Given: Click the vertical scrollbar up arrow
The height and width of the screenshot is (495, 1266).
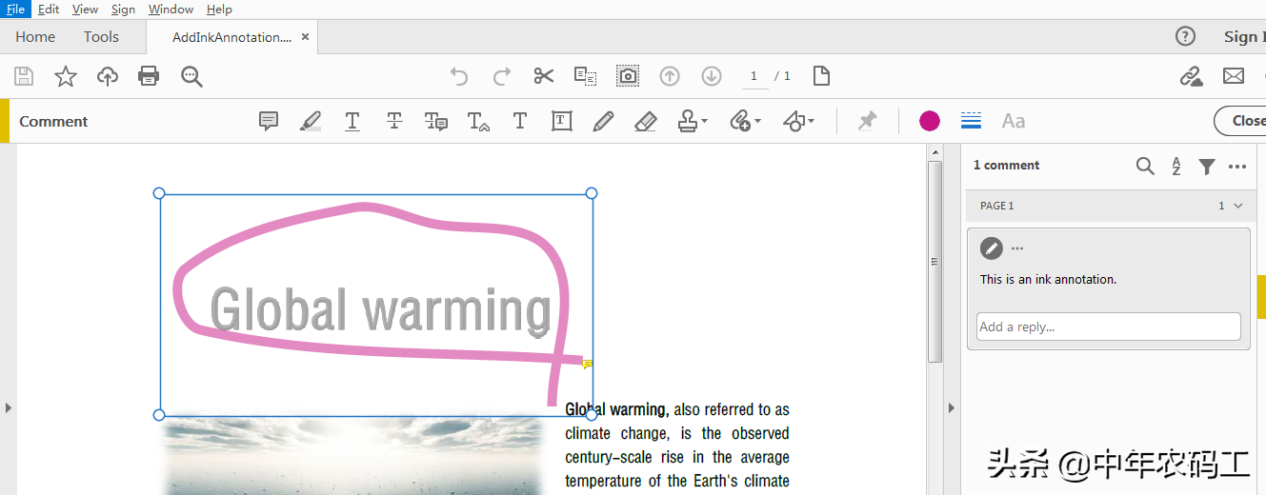Looking at the screenshot, I should [x=934, y=152].
